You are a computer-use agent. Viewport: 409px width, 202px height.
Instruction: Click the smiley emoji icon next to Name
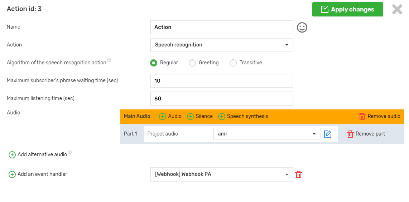302,28
